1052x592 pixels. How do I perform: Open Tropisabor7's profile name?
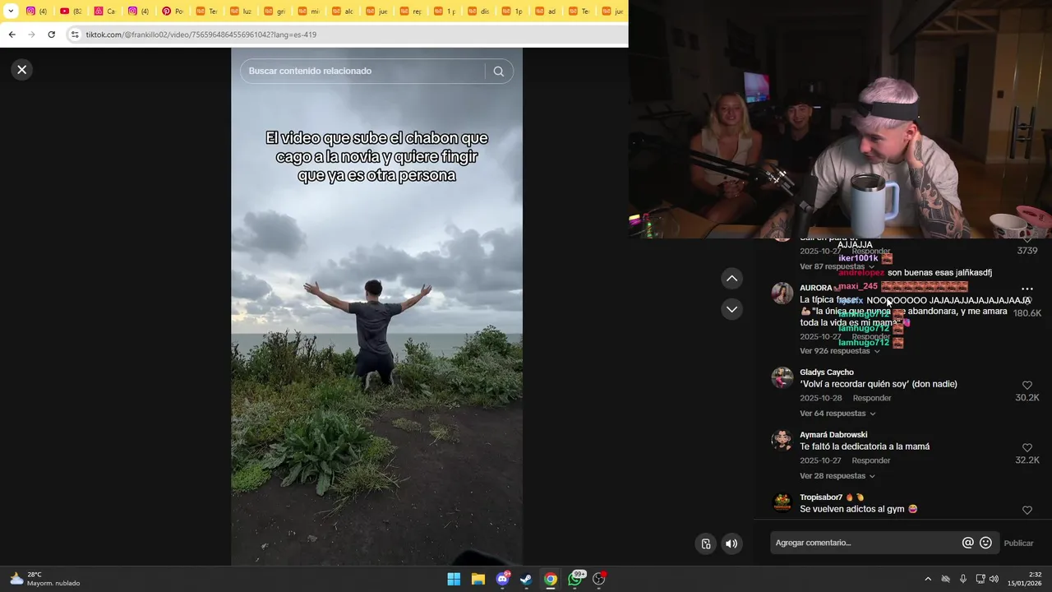point(821,497)
